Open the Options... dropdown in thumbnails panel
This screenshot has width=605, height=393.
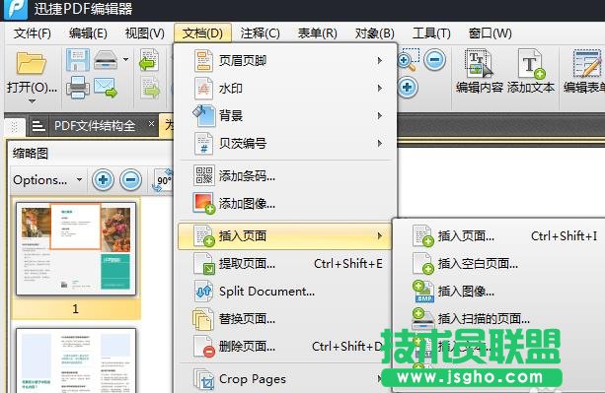[47, 180]
